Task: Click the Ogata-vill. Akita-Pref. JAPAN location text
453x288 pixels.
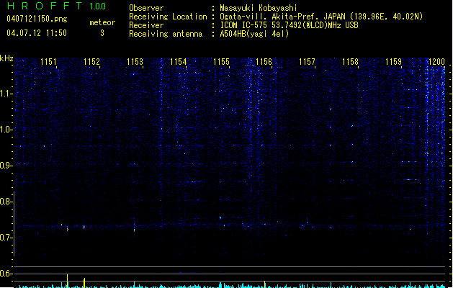Action: 321,17
